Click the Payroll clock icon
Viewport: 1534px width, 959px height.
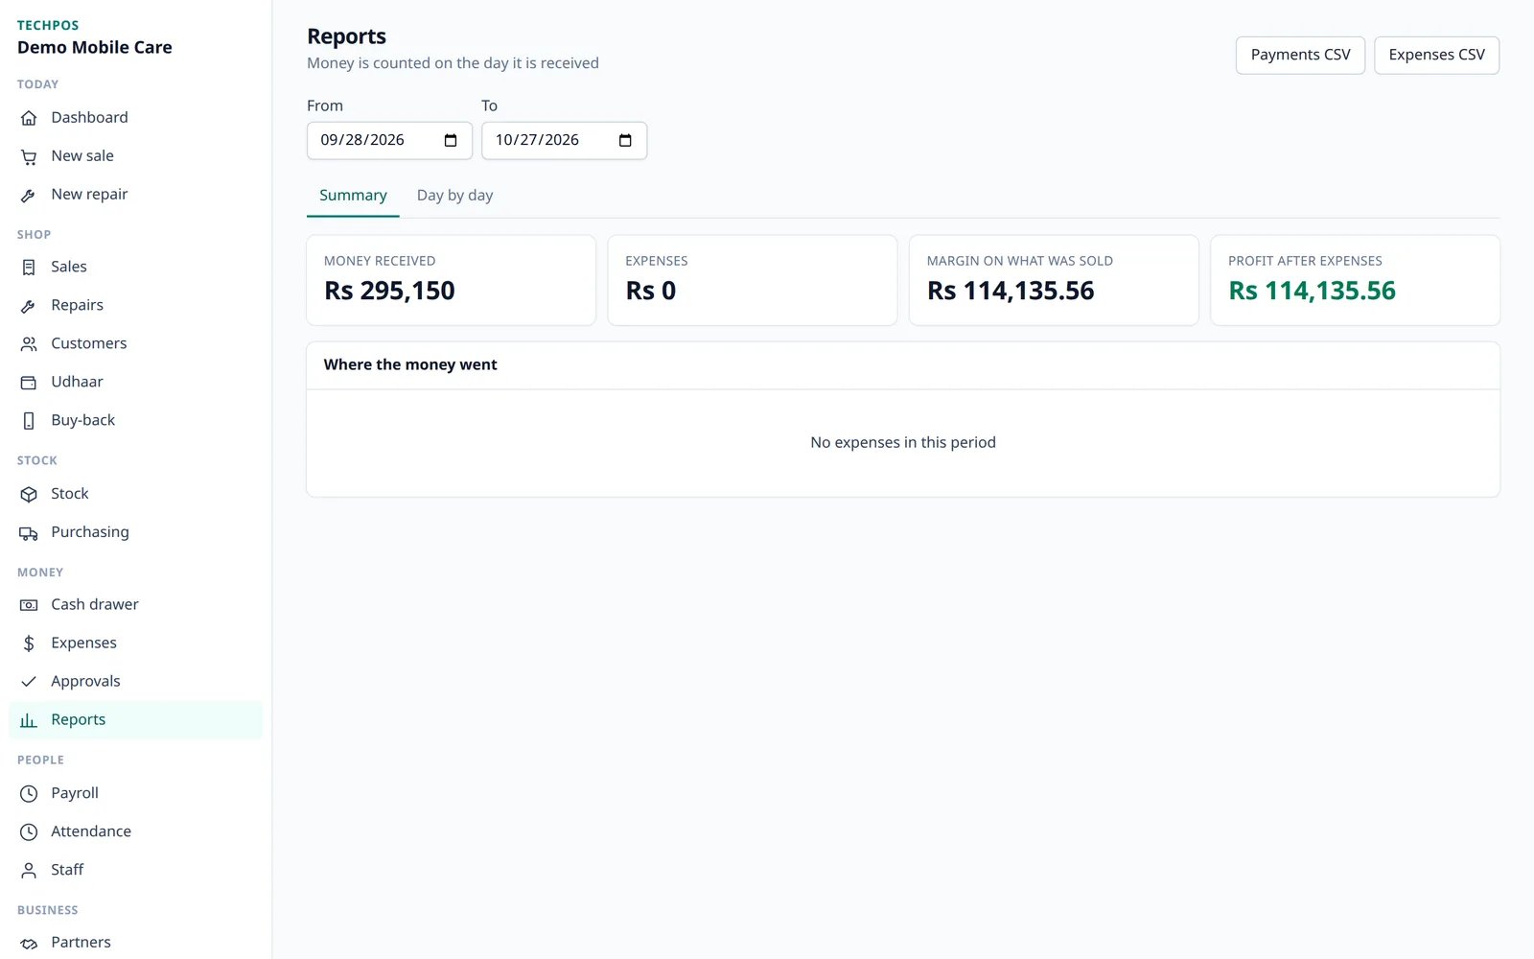coord(29,794)
